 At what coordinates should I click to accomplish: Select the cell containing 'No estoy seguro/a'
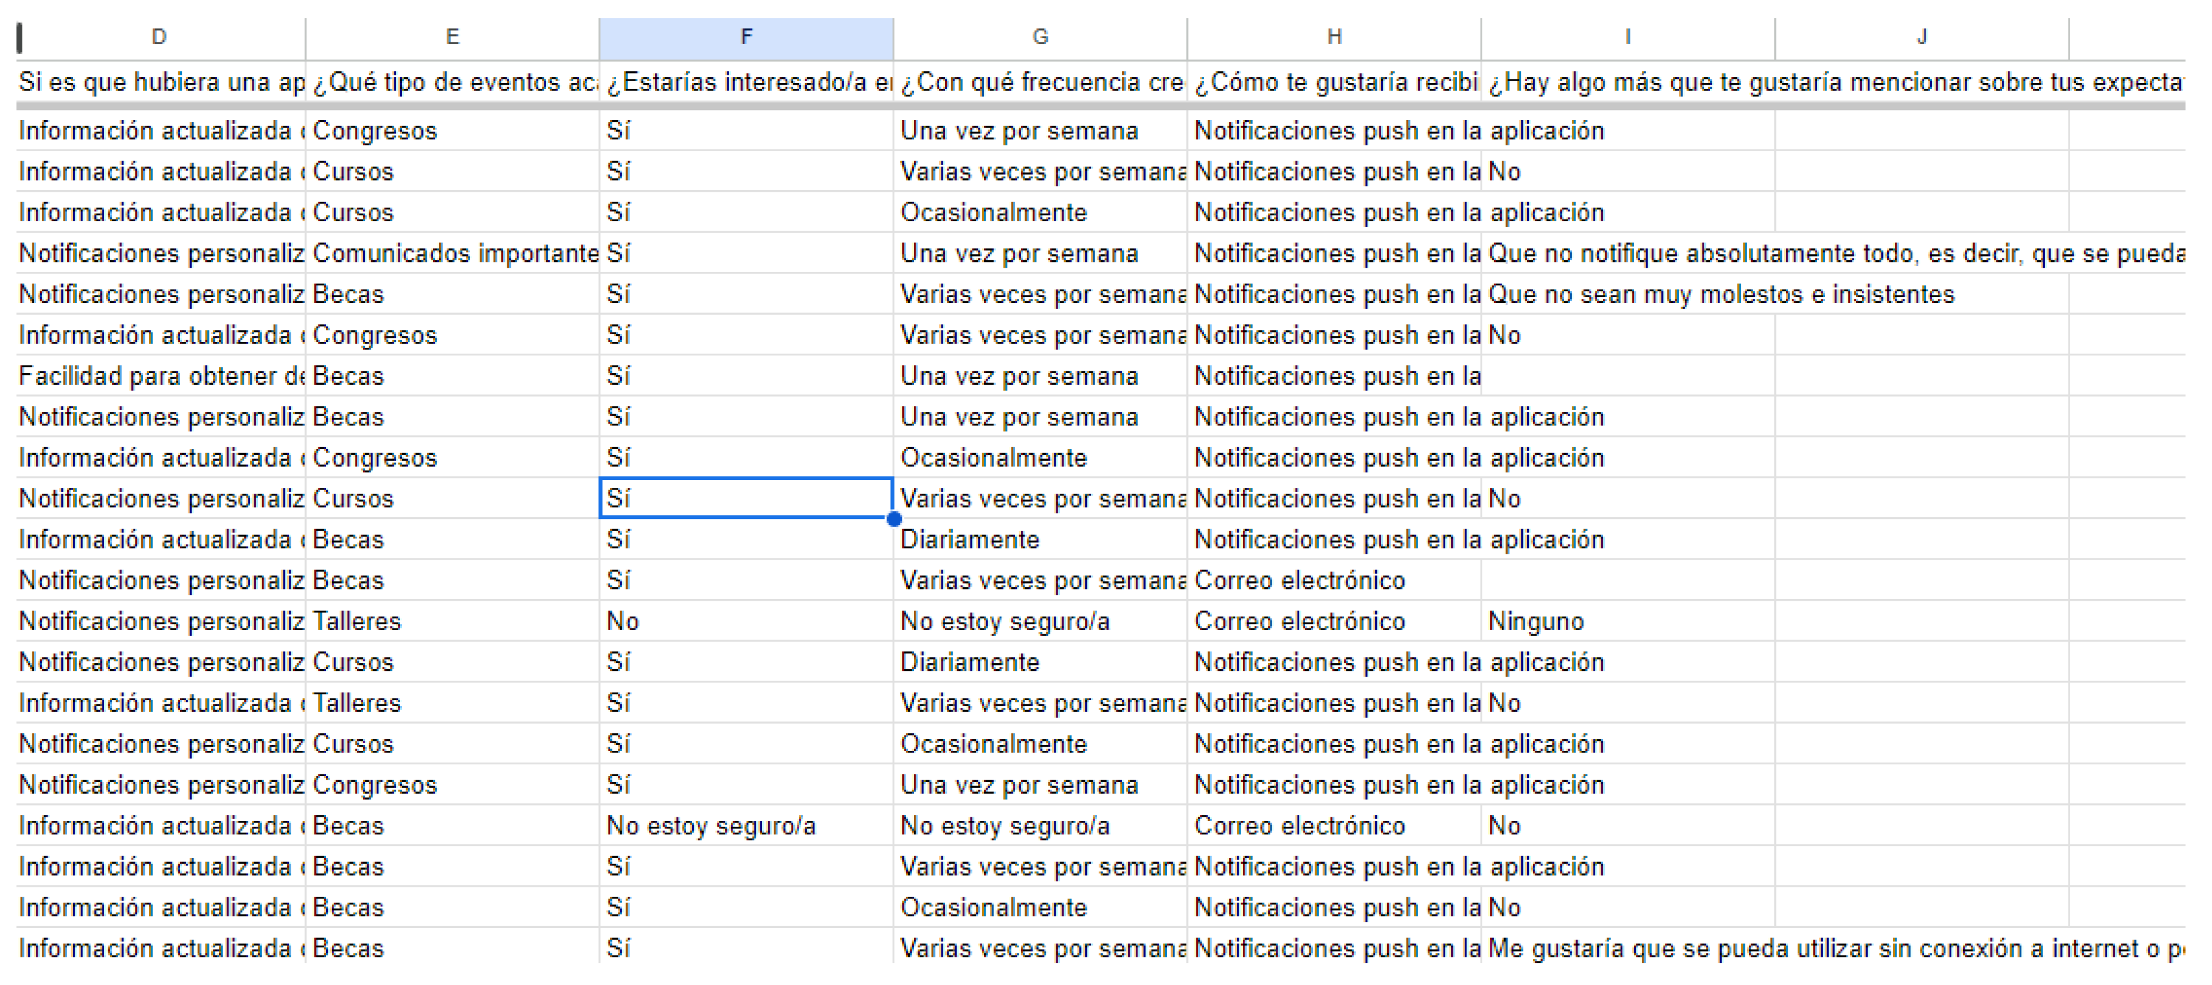click(x=712, y=826)
